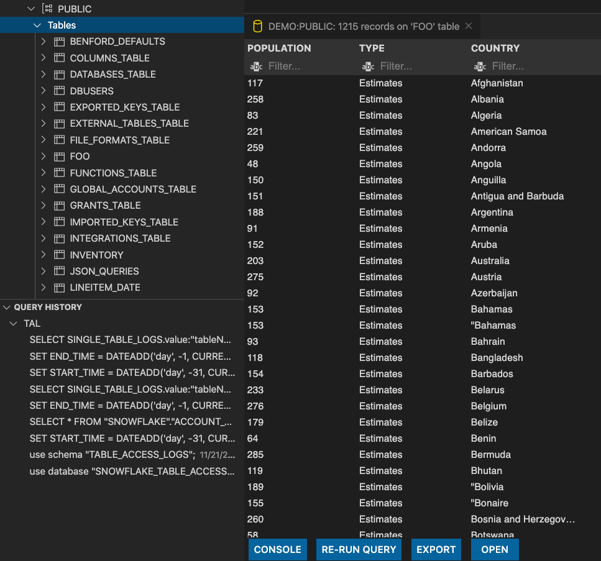
Task: Open 'use schema TABLE_ACCESS_LOGS' history entry
Action: pyautogui.click(x=112, y=455)
